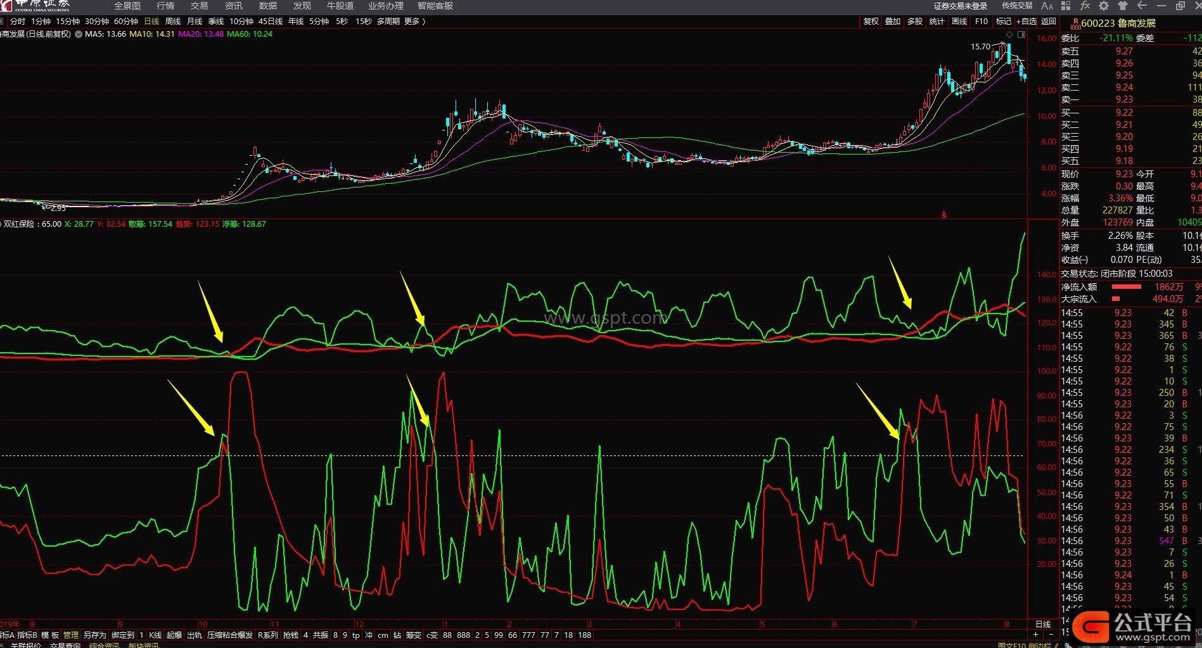1202x648 pixels.
Task: Open the 牛股道 menu
Action: (x=340, y=6)
